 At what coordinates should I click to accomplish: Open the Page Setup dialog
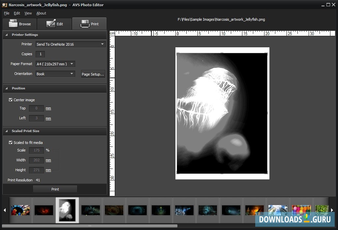coord(93,74)
